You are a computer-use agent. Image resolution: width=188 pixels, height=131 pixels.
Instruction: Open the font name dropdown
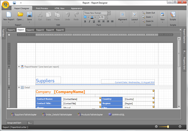point(109,13)
